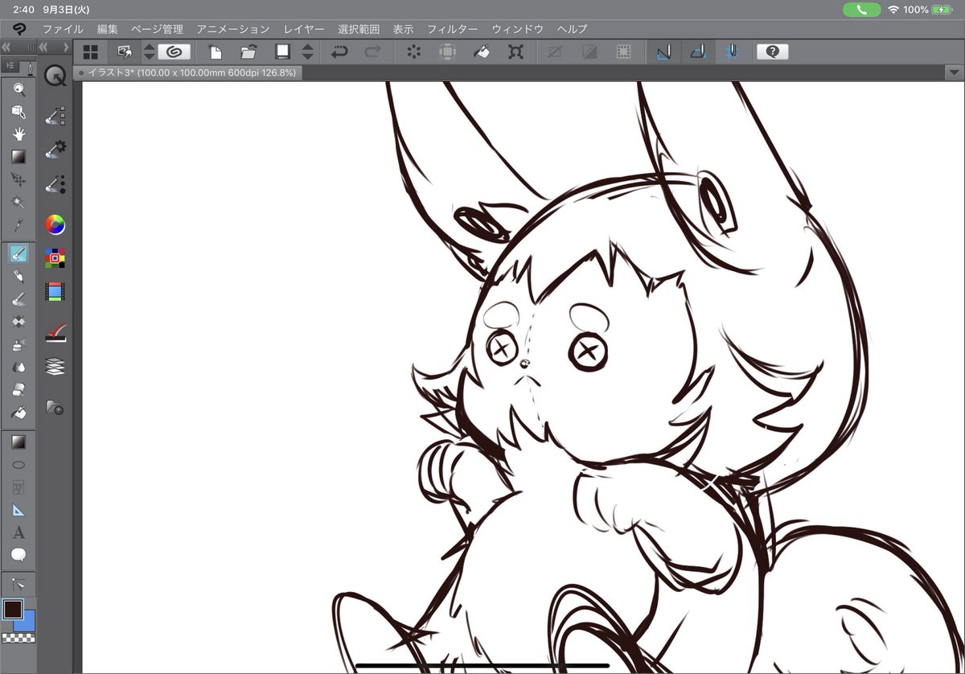965x674 pixels.
Task: Open the ヘルプ menu
Action: pos(572,29)
